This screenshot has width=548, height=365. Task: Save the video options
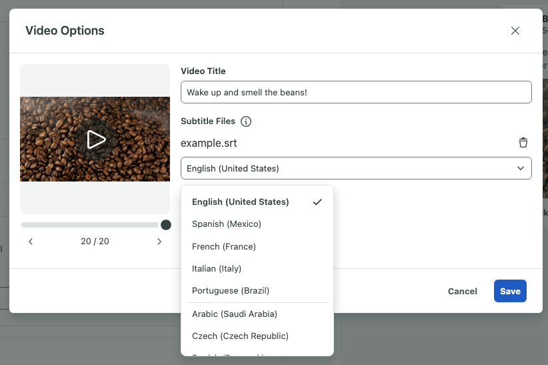point(510,291)
